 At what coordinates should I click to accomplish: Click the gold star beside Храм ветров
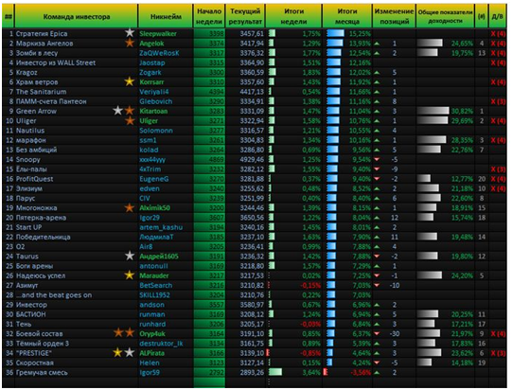(x=130, y=81)
